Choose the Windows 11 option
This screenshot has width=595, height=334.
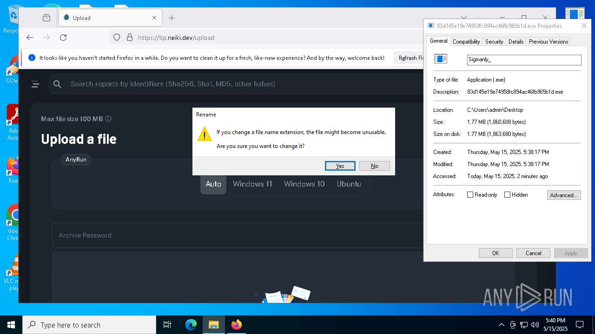click(252, 184)
